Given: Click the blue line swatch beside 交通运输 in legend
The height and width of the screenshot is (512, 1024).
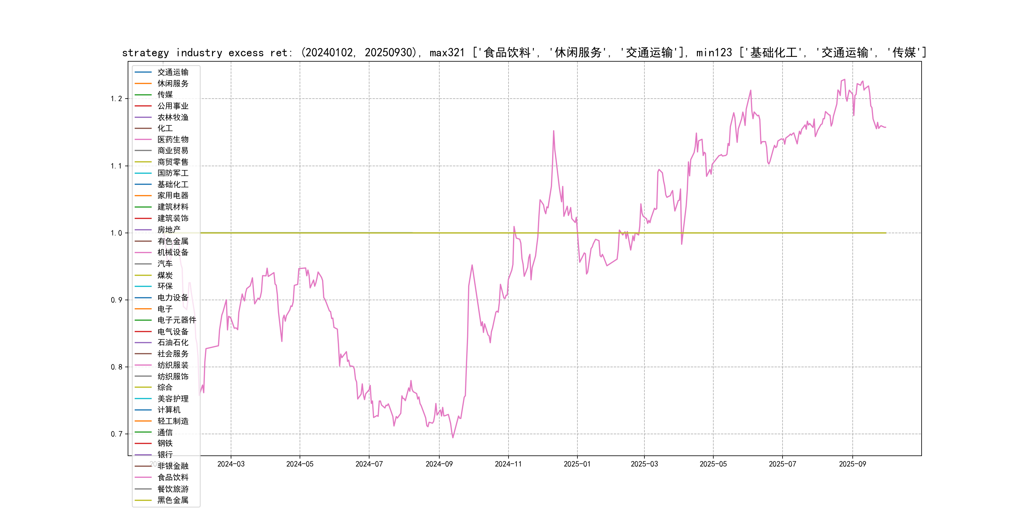Looking at the screenshot, I should click(143, 72).
